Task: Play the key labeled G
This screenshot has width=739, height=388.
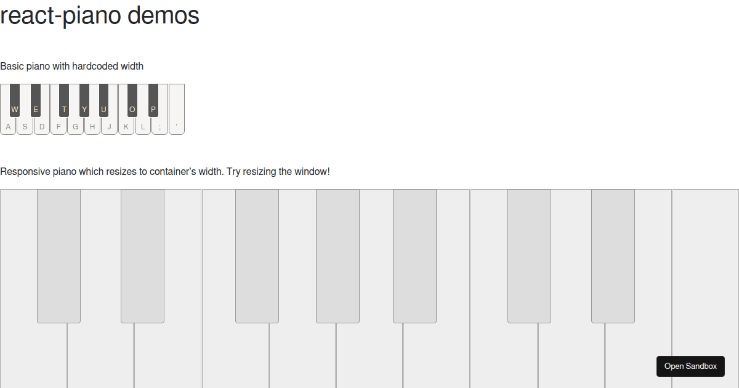Action: click(x=75, y=123)
